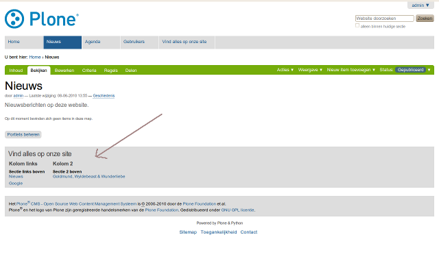Viewport: 439px width, 274px height.
Task: Expand the Acties dropdown menu
Action: [285, 70]
